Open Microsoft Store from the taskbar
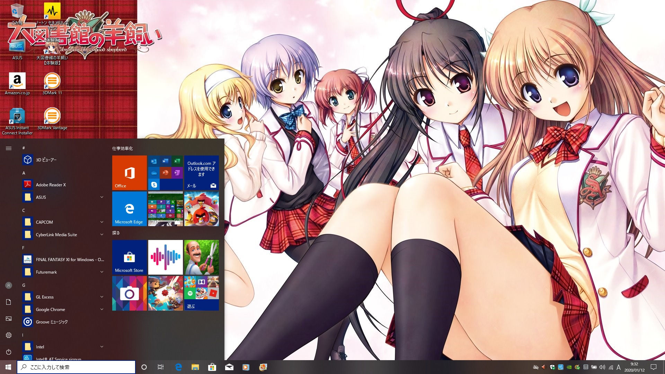The image size is (665, 374). 212,367
